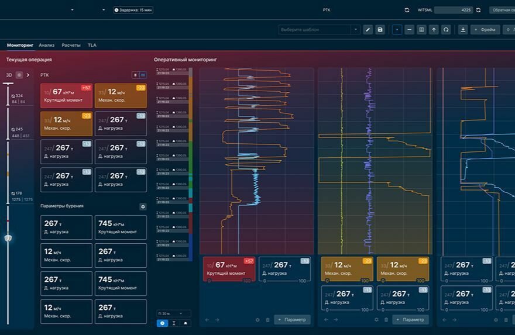This screenshot has width=515, height=335.
Task: Toggle the bell alerts mode button
Action: pyautogui.click(x=186, y=323)
